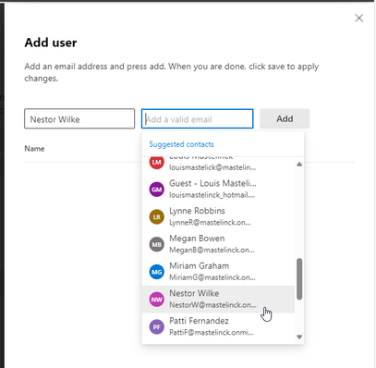Click the pink NW avatar icon

pos(156,300)
